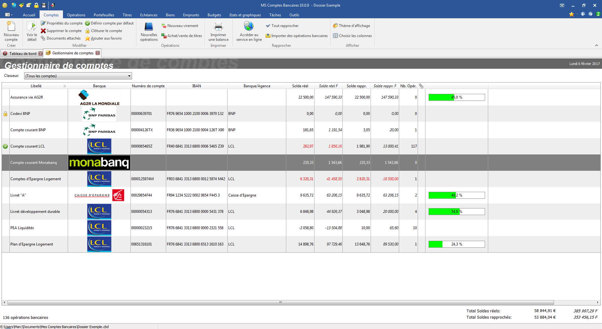Click the paperclip attachments column header
602x329 pixels.
coord(421,86)
